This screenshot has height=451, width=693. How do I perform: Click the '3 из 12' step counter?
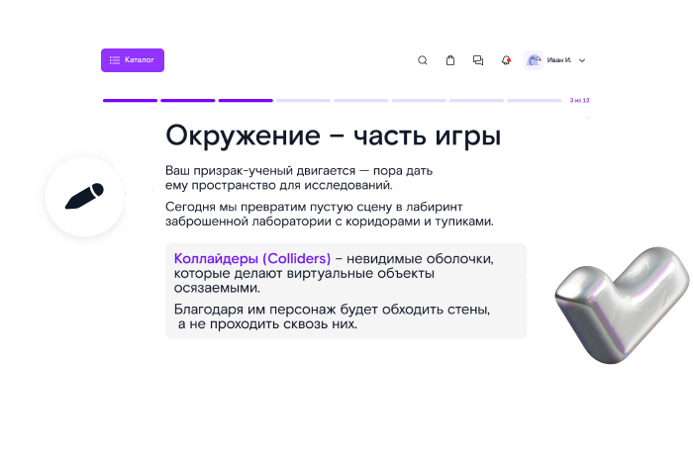point(579,100)
